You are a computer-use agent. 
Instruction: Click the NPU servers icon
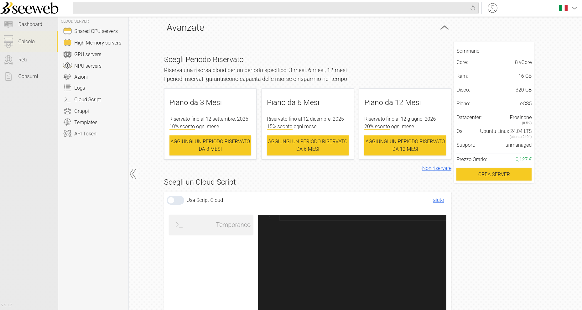coord(67,66)
